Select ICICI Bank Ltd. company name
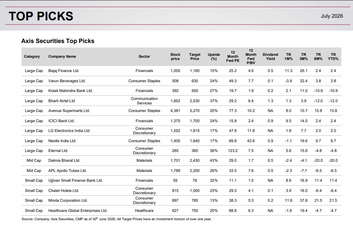 (x=61, y=121)
